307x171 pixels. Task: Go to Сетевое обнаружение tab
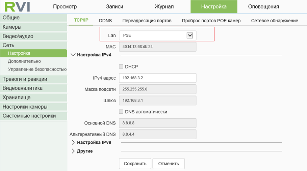(x=275, y=21)
